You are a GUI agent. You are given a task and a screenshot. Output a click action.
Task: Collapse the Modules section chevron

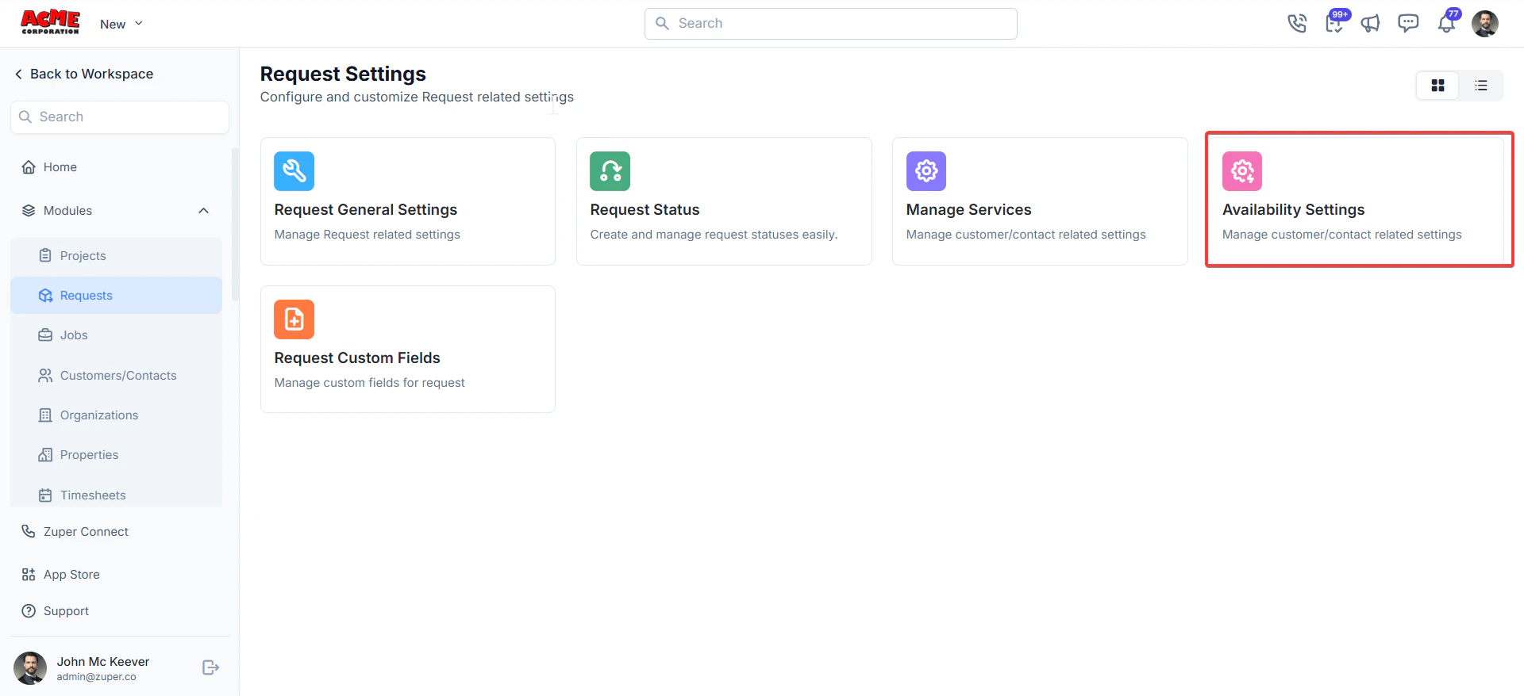coord(203,211)
